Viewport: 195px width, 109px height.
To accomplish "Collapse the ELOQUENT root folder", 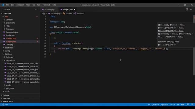I will click(7, 13).
